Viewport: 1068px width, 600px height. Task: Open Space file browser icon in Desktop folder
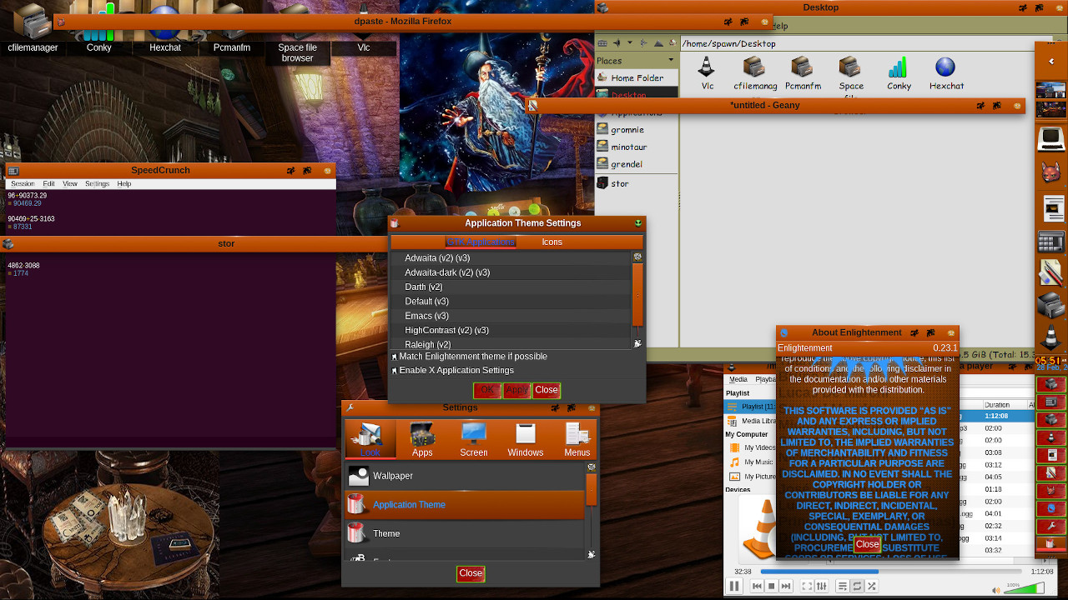pyautogui.click(x=850, y=73)
